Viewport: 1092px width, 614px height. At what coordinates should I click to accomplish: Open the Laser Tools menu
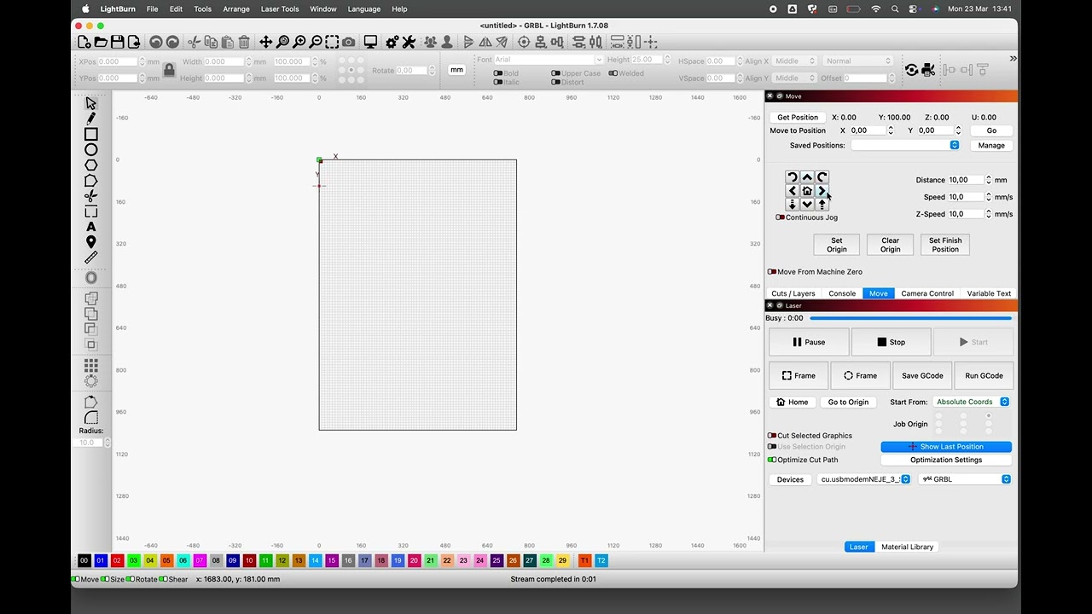(280, 9)
